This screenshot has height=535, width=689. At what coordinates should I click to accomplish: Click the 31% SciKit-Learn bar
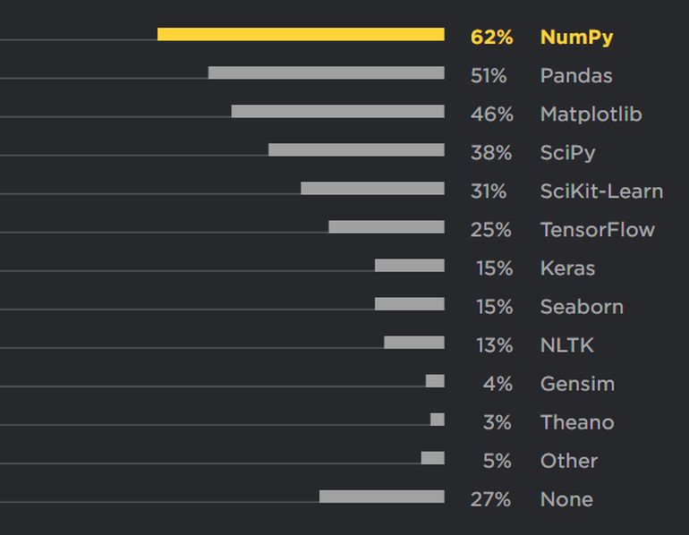click(372, 188)
